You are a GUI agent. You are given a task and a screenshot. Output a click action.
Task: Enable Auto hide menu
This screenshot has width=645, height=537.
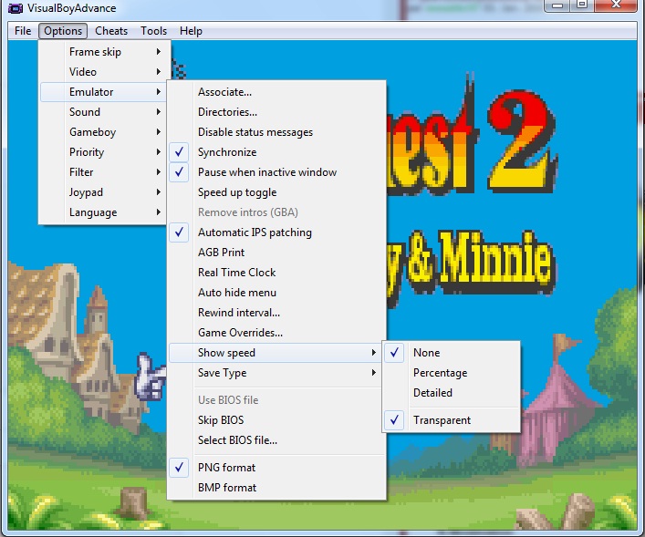click(276, 293)
